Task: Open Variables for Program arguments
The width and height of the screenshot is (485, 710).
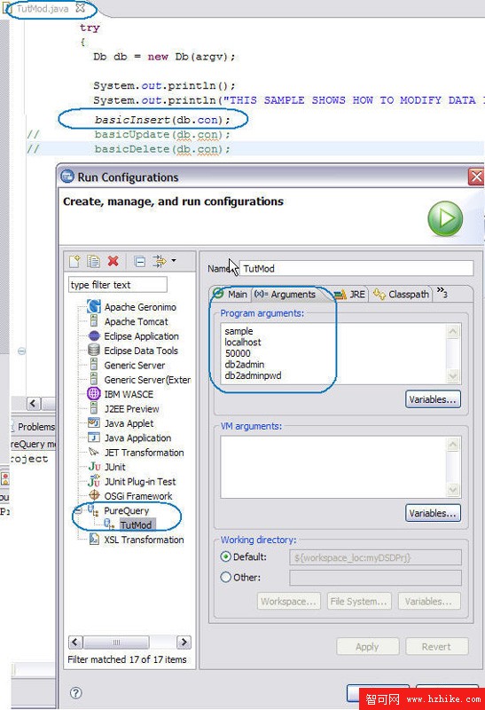Action: pos(433,399)
